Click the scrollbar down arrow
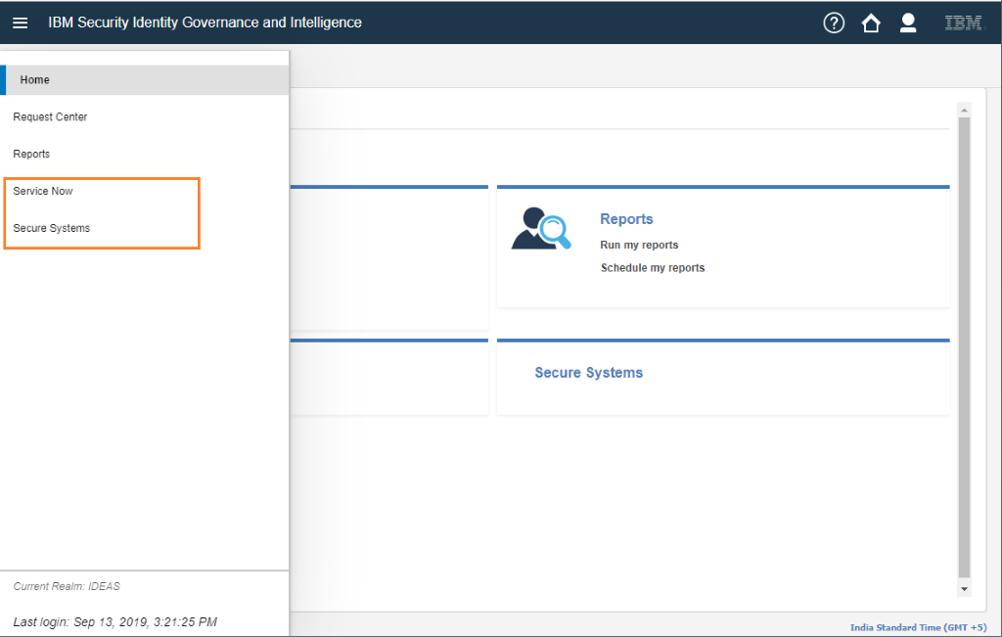1002x637 pixels. coord(964,589)
